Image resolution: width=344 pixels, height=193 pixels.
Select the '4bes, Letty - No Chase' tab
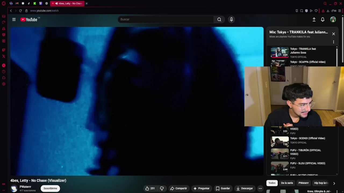[x=67, y=3]
